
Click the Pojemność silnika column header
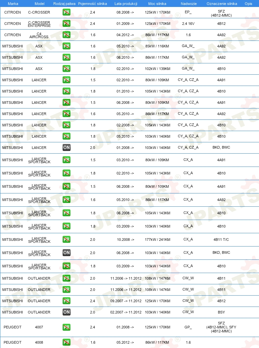click(92, 4)
